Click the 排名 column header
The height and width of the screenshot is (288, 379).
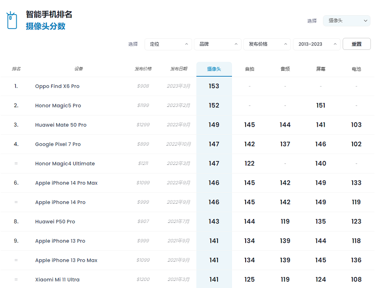16,69
